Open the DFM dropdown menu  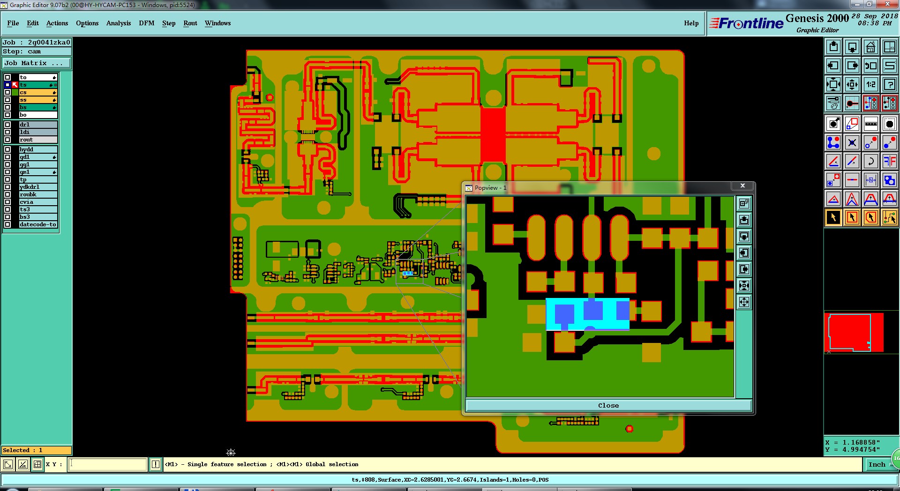pyautogui.click(x=146, y=23)
